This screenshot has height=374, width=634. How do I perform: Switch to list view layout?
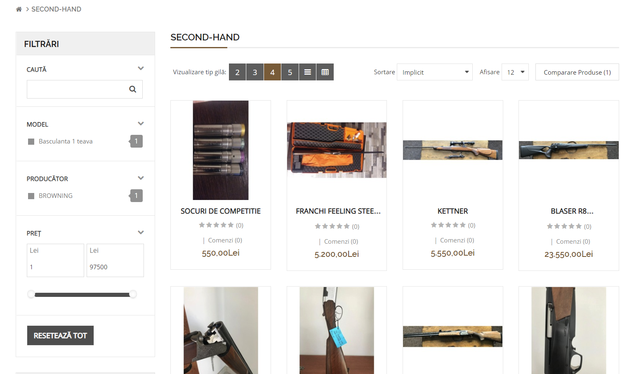click(307, 72)
